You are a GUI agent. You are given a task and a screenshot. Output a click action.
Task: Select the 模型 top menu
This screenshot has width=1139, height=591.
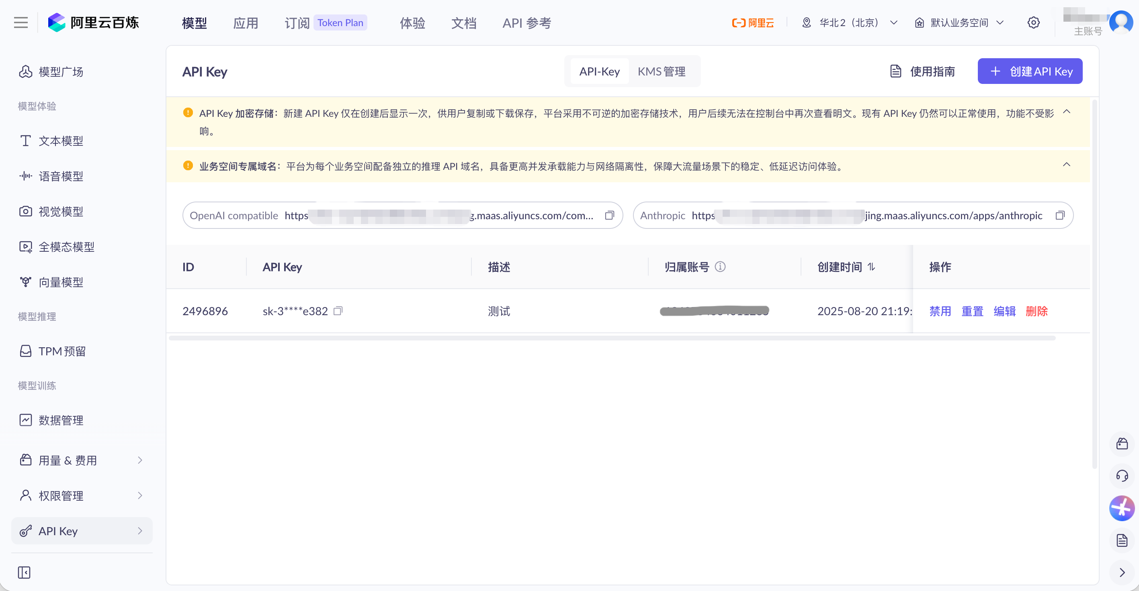[194, 23]
